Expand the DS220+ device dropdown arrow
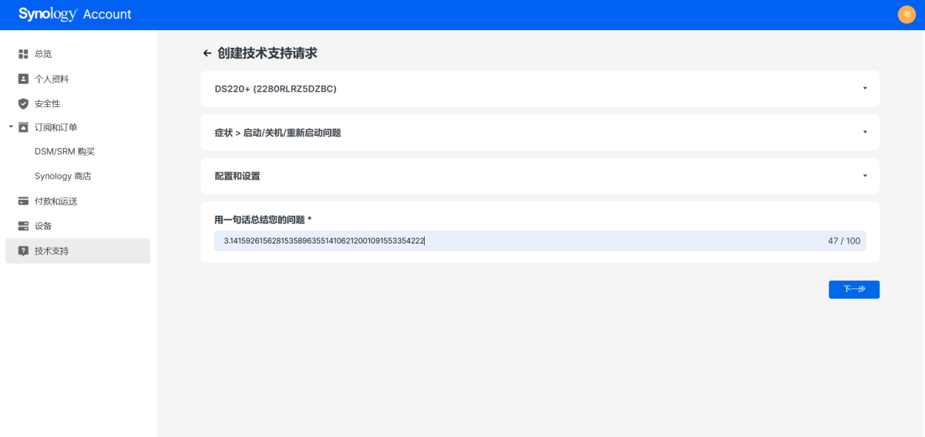The width and height of the screenshot is (925, 437). pos(865,89)
